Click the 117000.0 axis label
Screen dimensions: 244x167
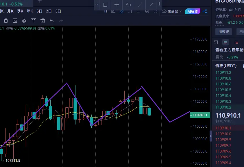click(200, 39)
